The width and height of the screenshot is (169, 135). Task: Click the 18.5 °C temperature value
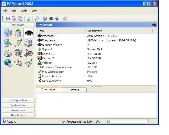92,67
